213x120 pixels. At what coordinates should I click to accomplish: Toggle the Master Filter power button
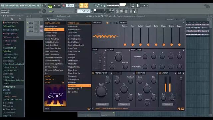tap(93, 73)
